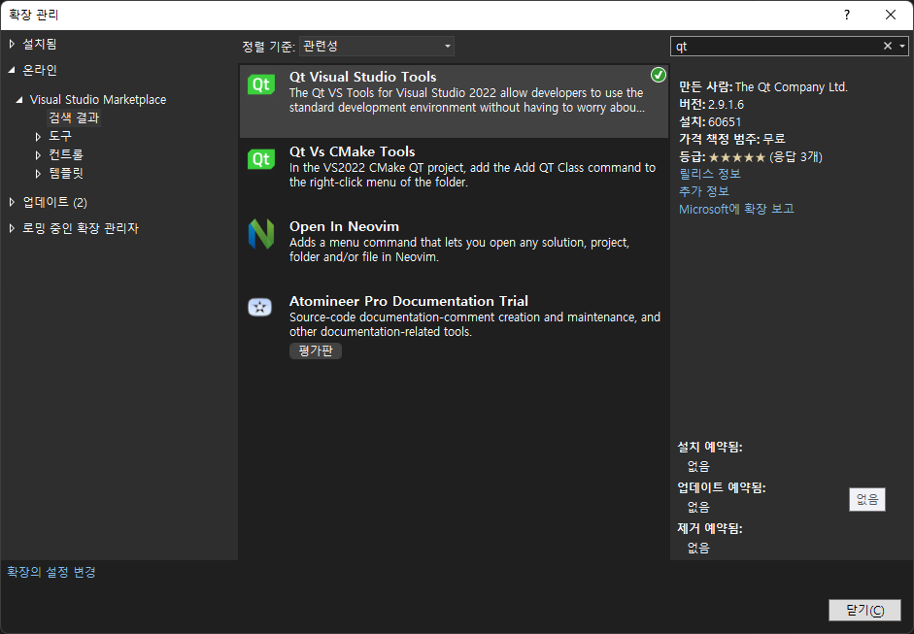This screenshot has width=914, height=634.
Task: Expand the 도구 category arrow
Action: click(x=38, y=136)
